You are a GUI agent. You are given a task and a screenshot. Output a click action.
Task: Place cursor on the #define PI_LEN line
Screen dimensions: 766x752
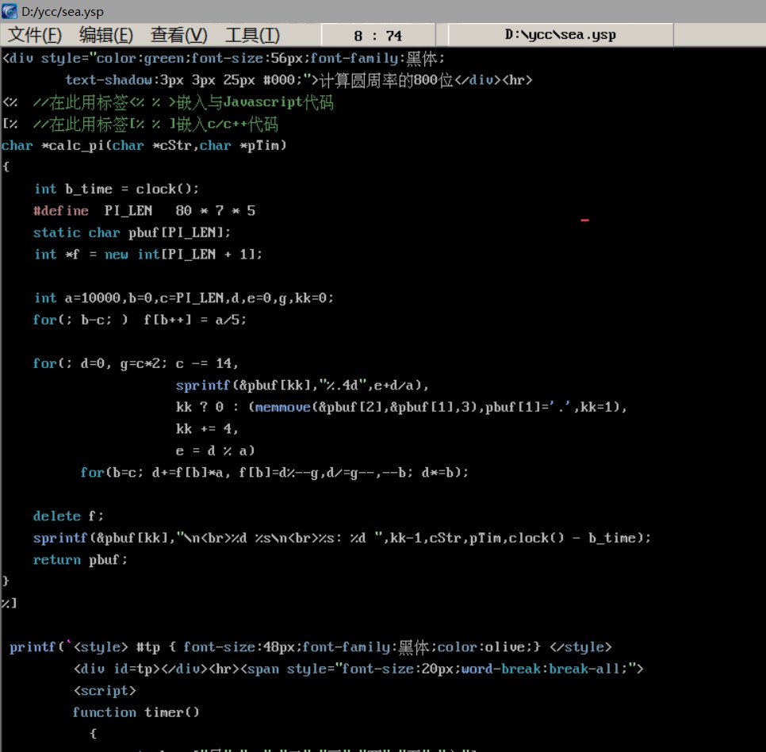click(x=144, y=211)
